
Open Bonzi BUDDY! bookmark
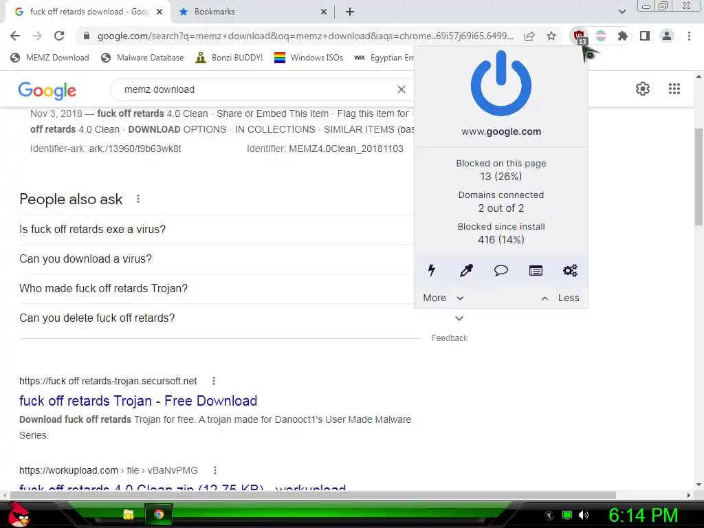[229, 58]
